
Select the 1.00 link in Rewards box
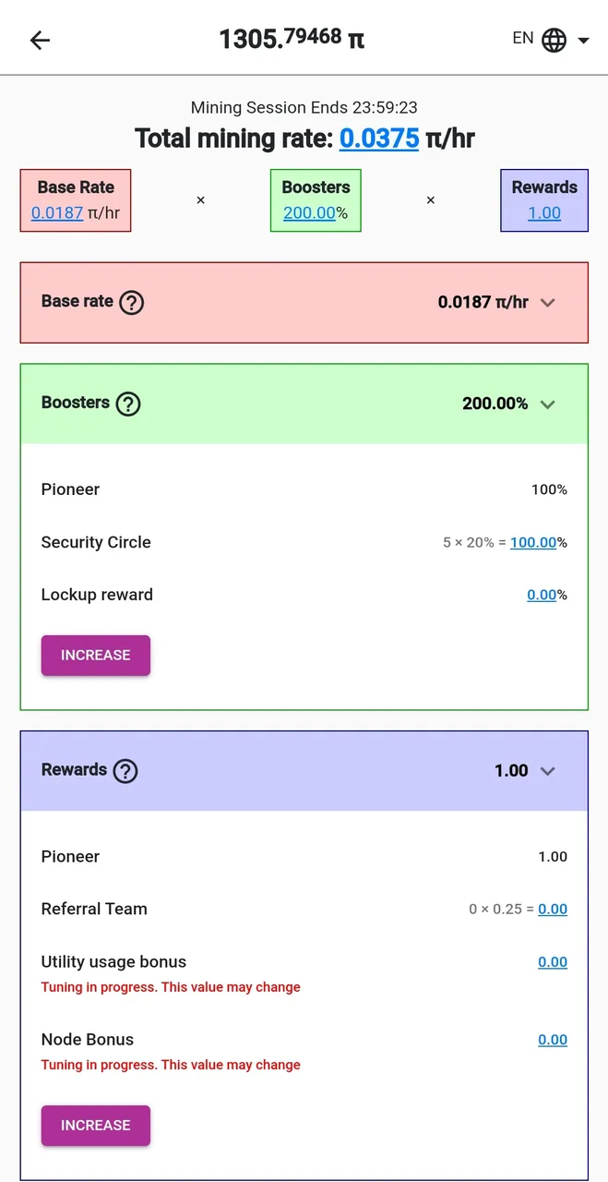(x=544, y=212)
